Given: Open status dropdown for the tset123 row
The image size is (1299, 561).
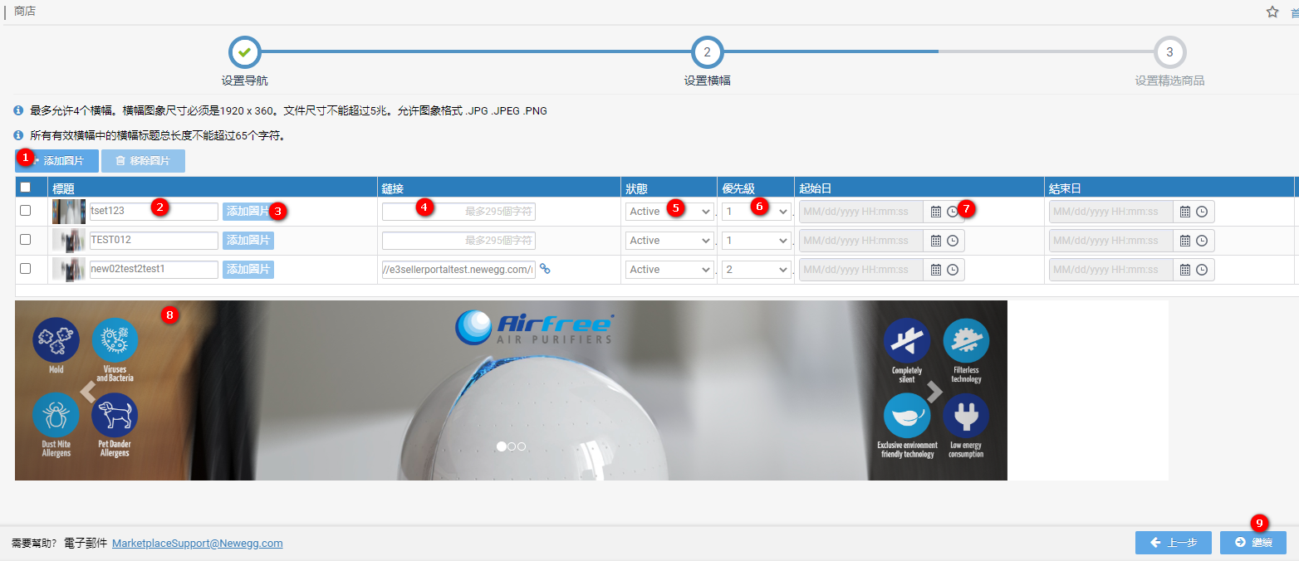Looking at the screenshot, I should (x=669, y=212).
